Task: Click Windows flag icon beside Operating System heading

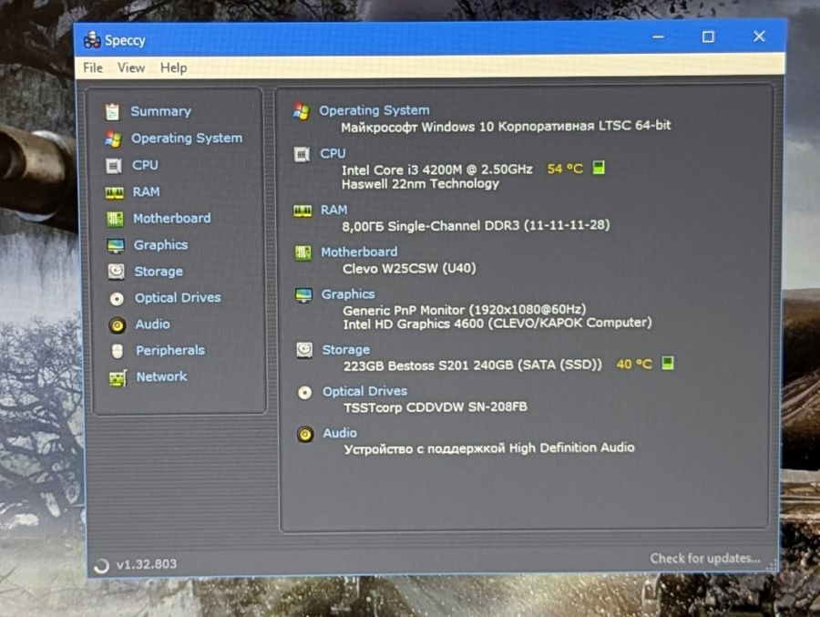Action: [302, 111]
